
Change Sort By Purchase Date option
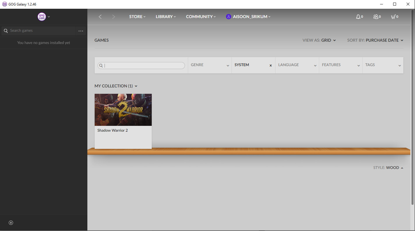384,40
